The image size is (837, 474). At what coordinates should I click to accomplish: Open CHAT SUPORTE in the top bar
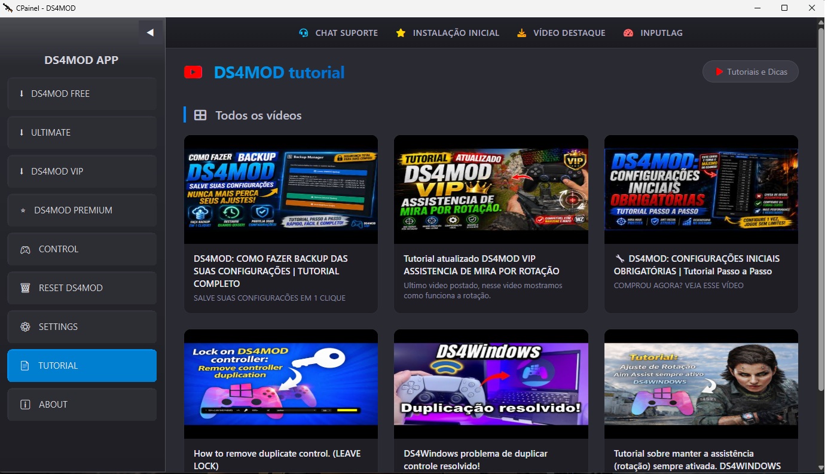(338, 33)
